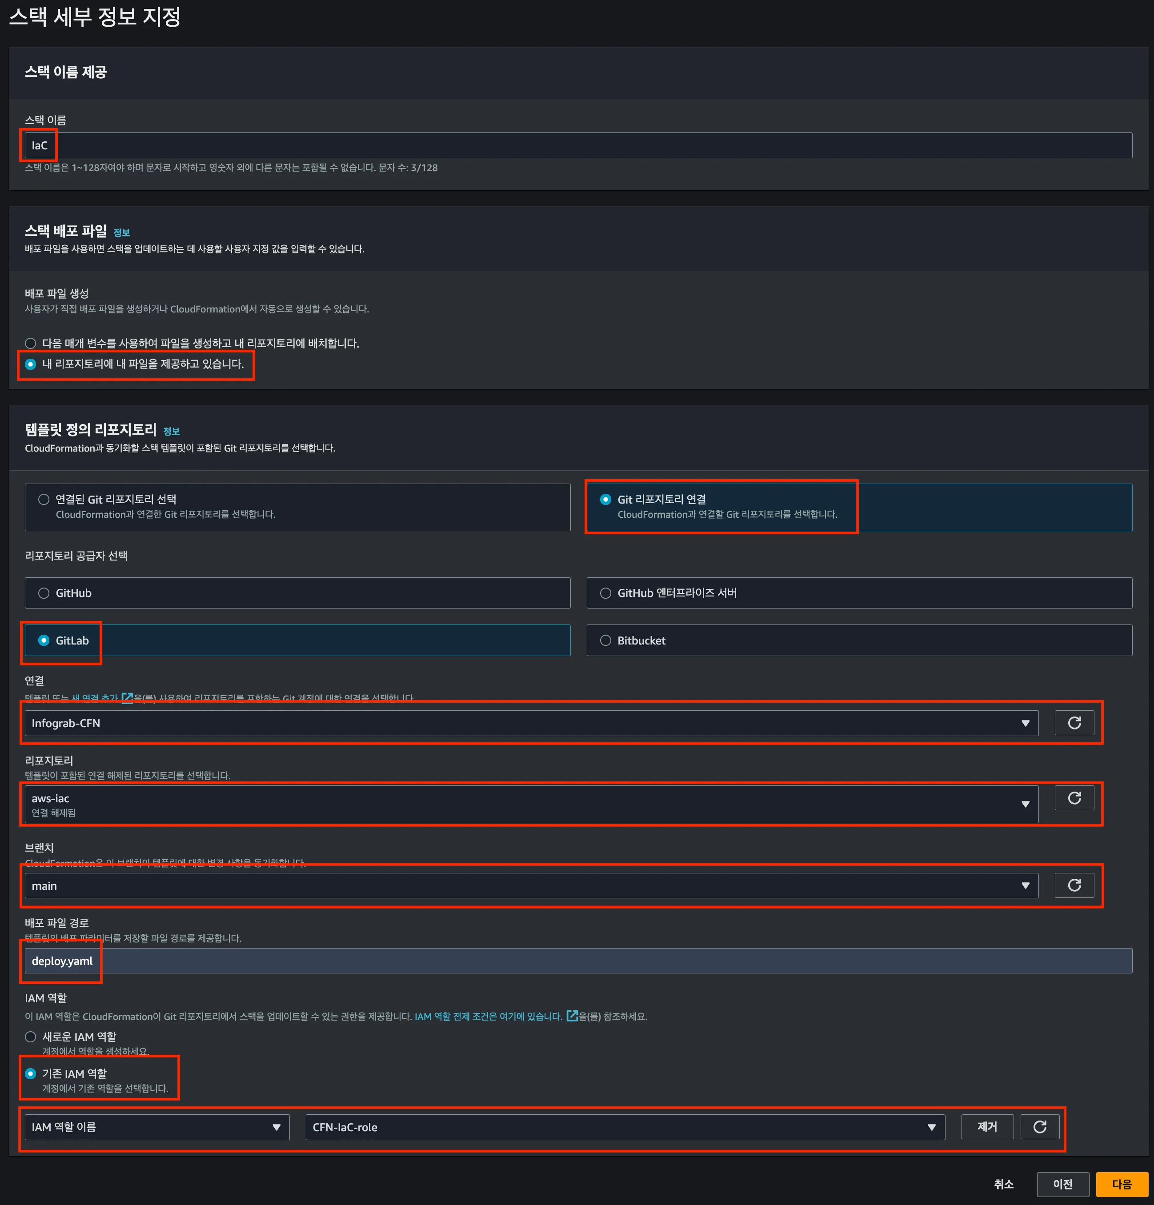The width and height of the screenshot is (1154, 1205).
Task: Choose generate deployment file with parameters option
Action: point(30,343)
